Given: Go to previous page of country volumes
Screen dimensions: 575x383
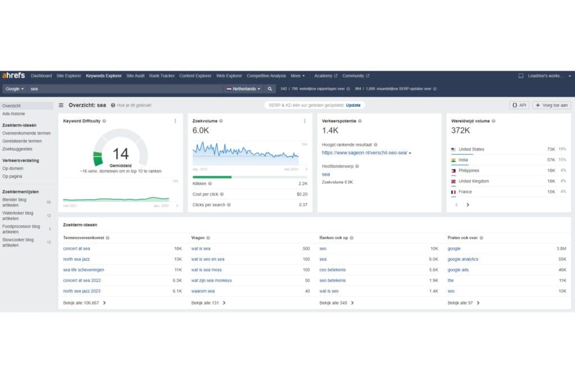Looking at the screenshot, I should (455, 205).
